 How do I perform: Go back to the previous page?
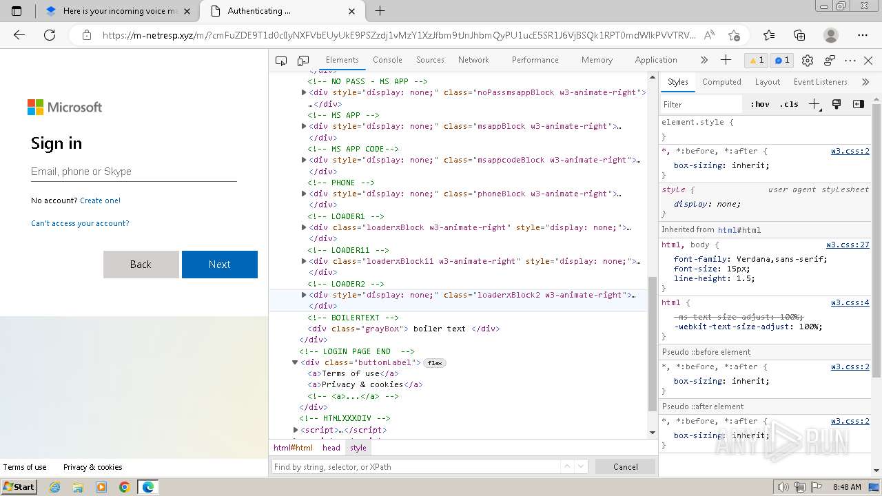click(x=19, y=35)
